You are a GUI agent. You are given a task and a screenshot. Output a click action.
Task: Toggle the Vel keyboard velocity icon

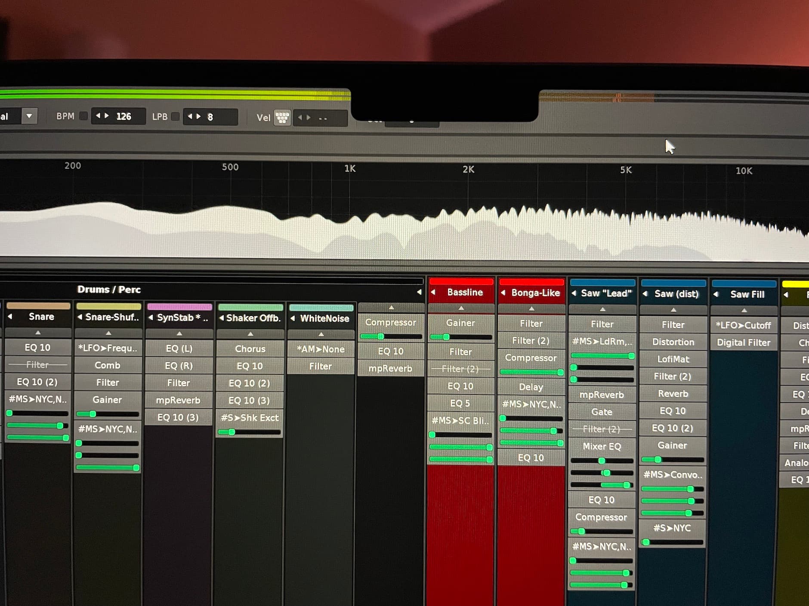282,117
